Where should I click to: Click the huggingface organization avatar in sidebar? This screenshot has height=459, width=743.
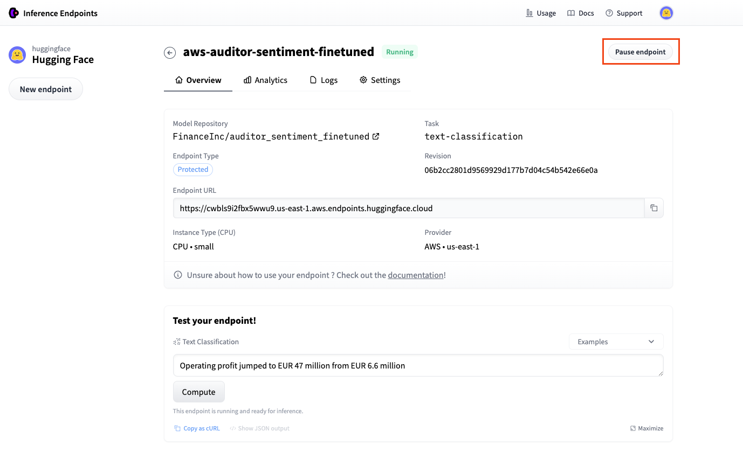click(17, 54)
